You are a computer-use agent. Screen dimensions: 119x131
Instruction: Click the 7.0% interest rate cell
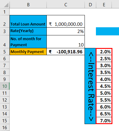pyautogui.click(x=104, y=121)
